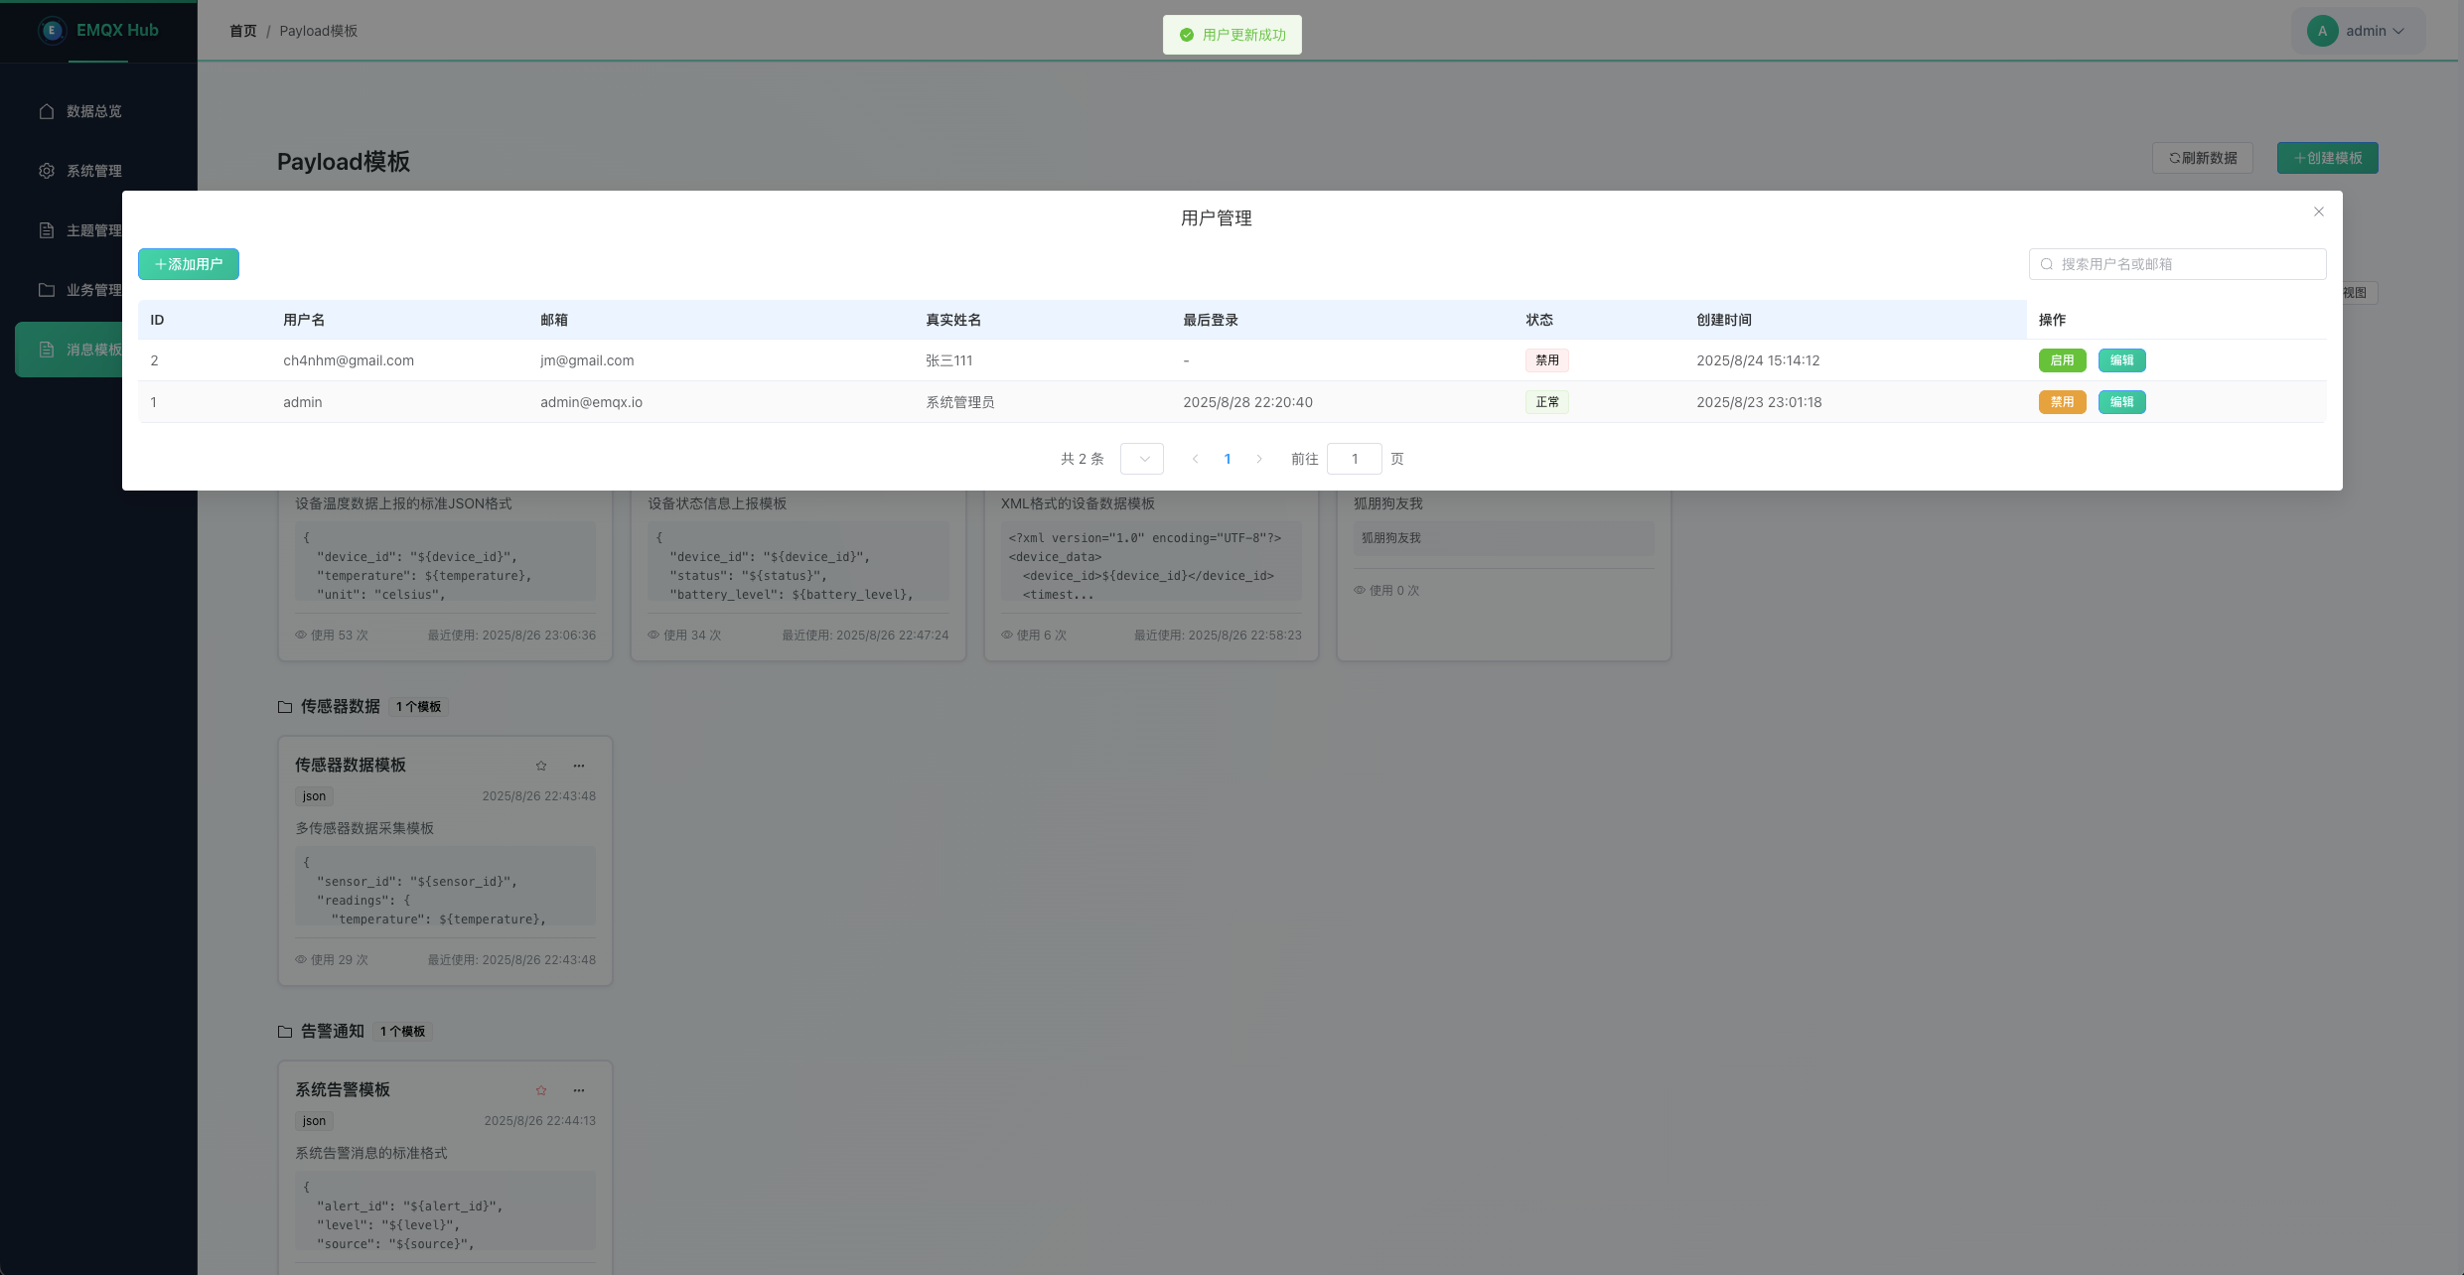Open the page size dropdown in pagination
Viewport: 2464px width, 1275px height.
(1142, 459)
